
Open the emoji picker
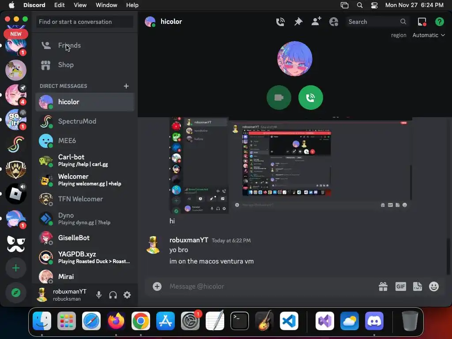pyautogui.click(x=434, y=286)
